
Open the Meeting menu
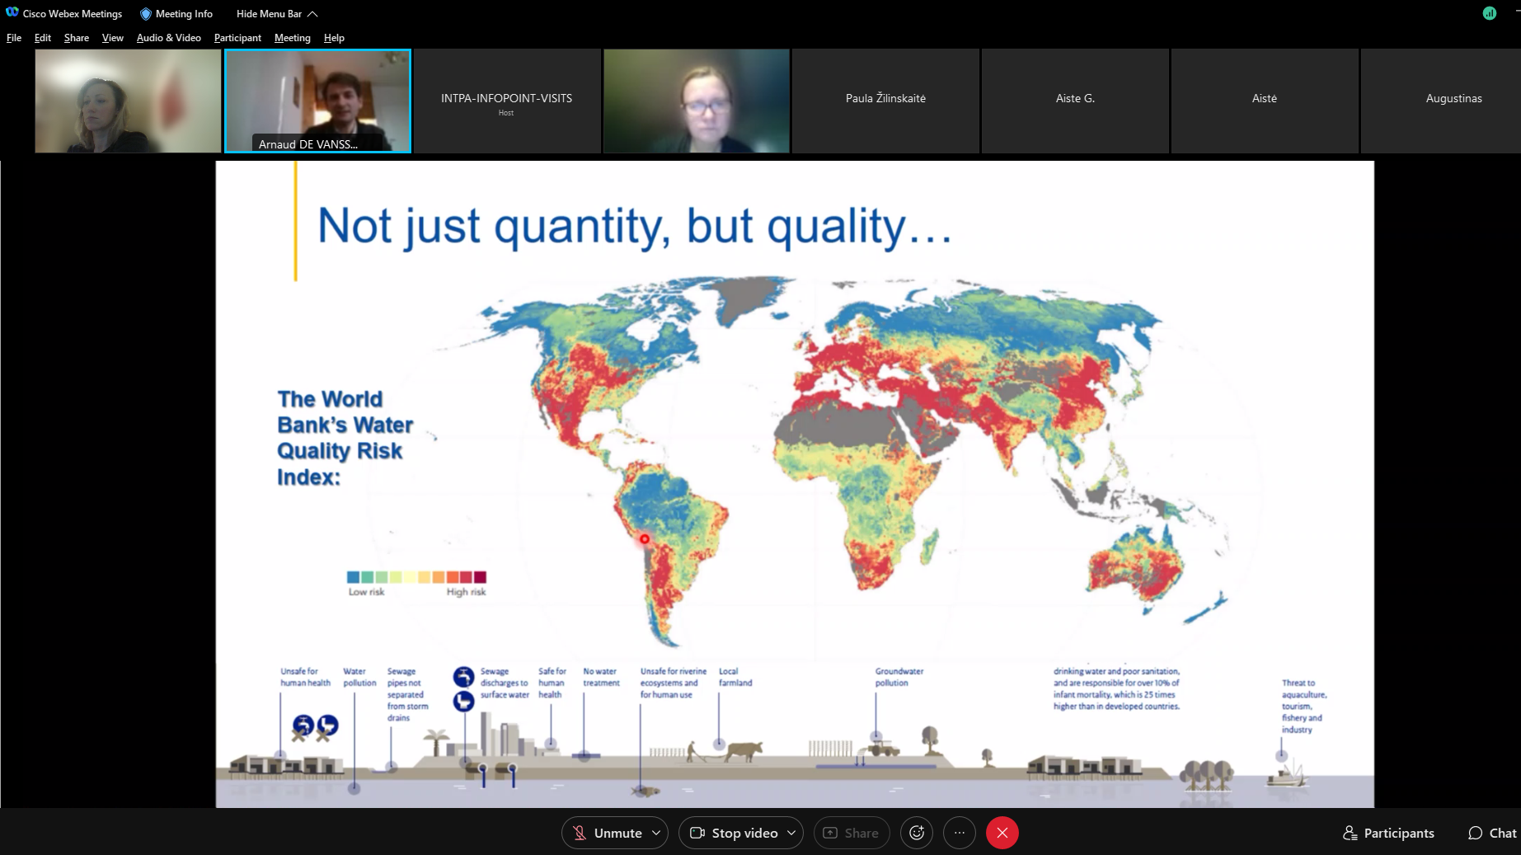click(293, 38)
